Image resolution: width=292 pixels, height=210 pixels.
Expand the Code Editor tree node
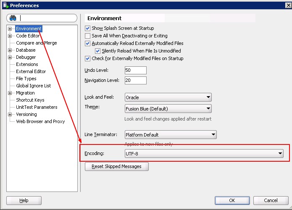click(10, 36)
